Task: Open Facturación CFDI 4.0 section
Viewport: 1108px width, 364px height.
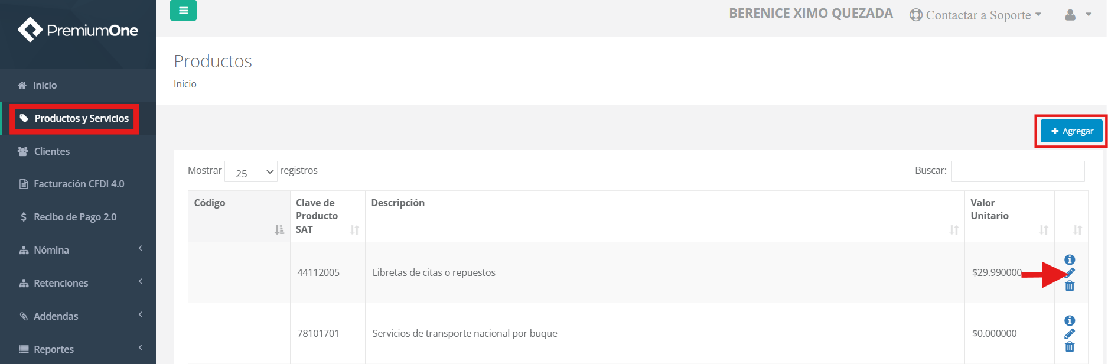Action: 79,184
